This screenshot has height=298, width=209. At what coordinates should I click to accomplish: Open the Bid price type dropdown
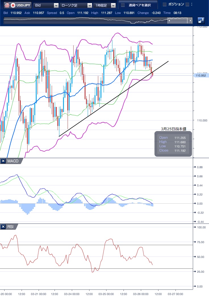pyautogui.click(x=46, y=5)
